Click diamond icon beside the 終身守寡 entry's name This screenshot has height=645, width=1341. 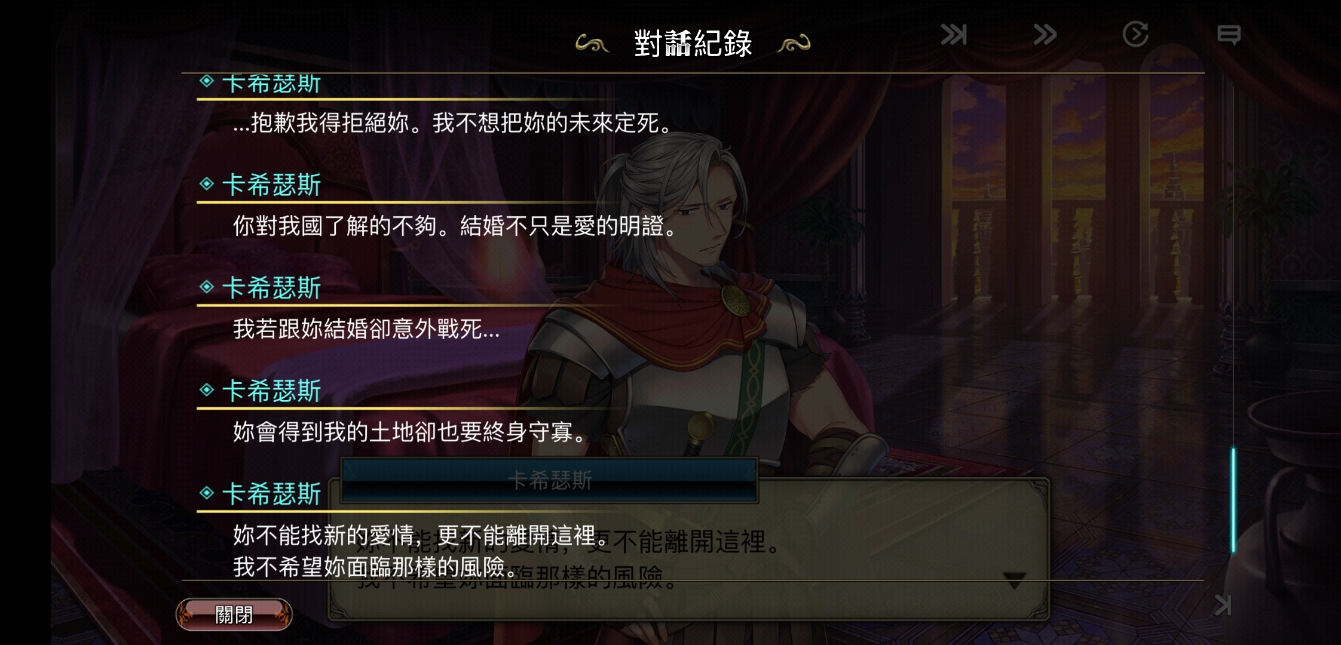[x=207, y=390]
